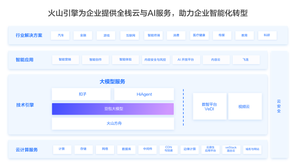Select the purple 豆包大模型 bar
The width and height of the screenshot is (297, 165).
coord(113,109)
